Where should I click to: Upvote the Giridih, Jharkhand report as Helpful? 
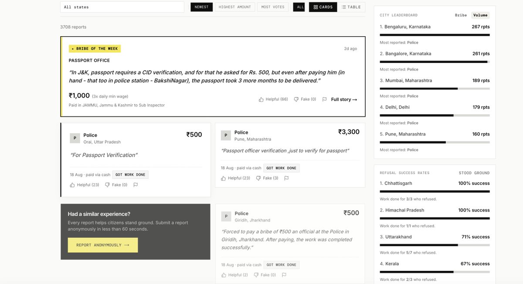point(234,275)
